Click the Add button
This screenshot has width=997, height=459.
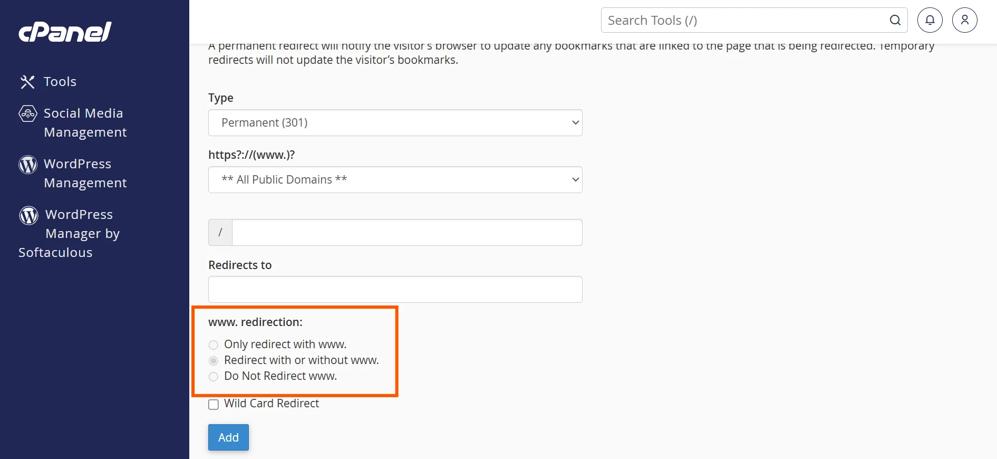click(228, 437)
